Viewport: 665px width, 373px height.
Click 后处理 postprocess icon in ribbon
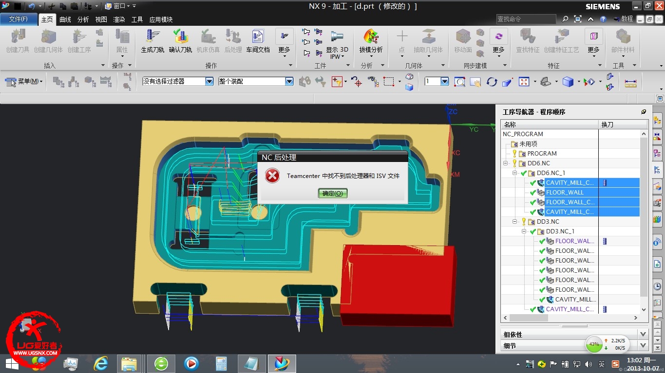(x=233, y=41)
